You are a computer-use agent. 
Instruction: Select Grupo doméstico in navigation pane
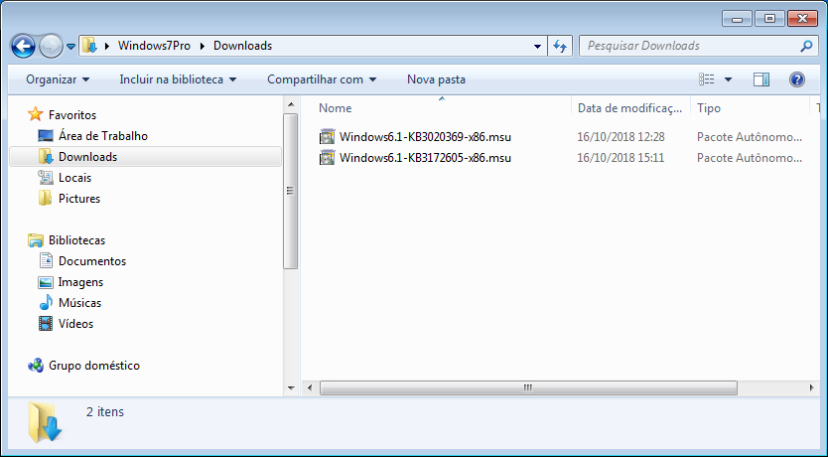84,366
